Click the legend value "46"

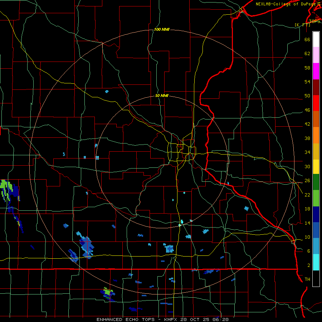pyautogui.click(x=307, y=110)
